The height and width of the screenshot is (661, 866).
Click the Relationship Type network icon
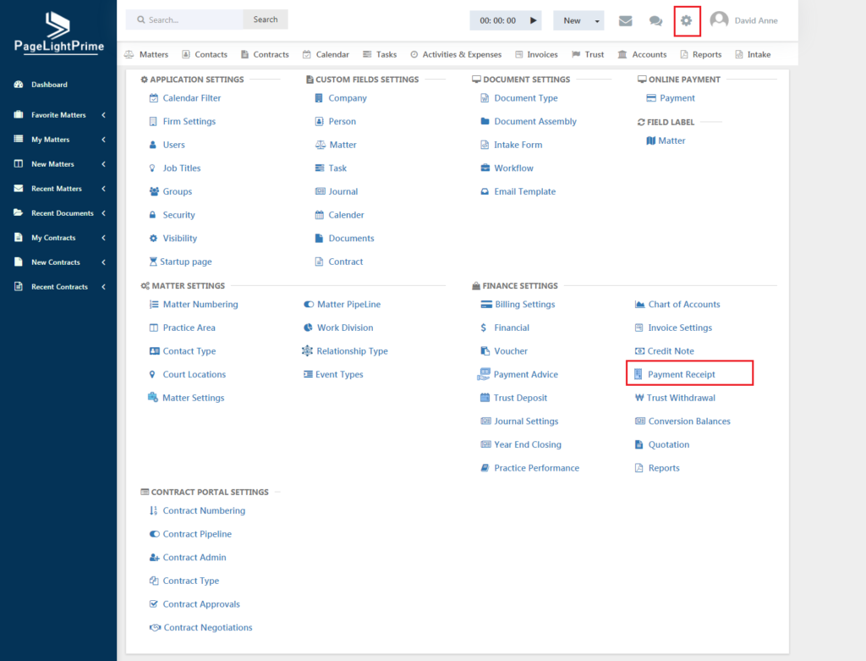tap(307, 350)
